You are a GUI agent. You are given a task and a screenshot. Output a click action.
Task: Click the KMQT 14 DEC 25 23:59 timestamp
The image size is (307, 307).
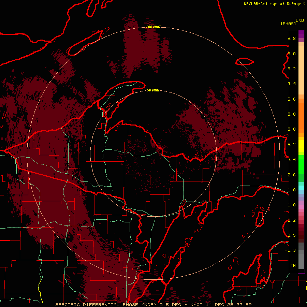pyautogui.click(x=221, y=305)
